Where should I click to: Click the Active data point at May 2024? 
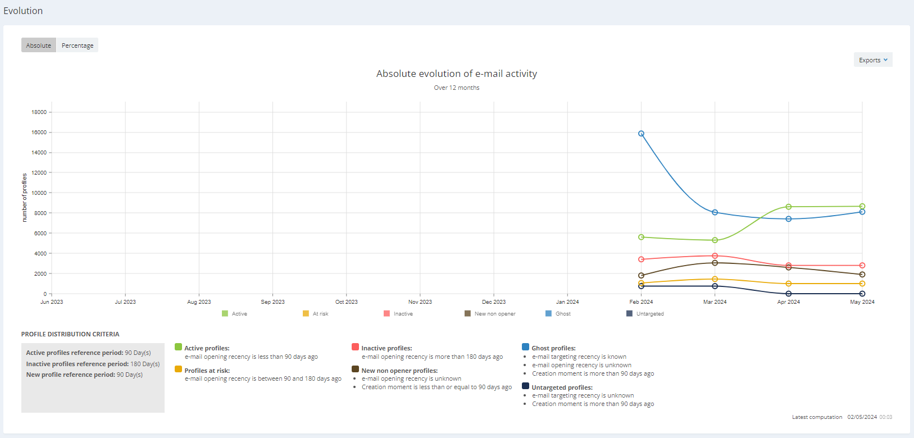(x=862, y=206)
